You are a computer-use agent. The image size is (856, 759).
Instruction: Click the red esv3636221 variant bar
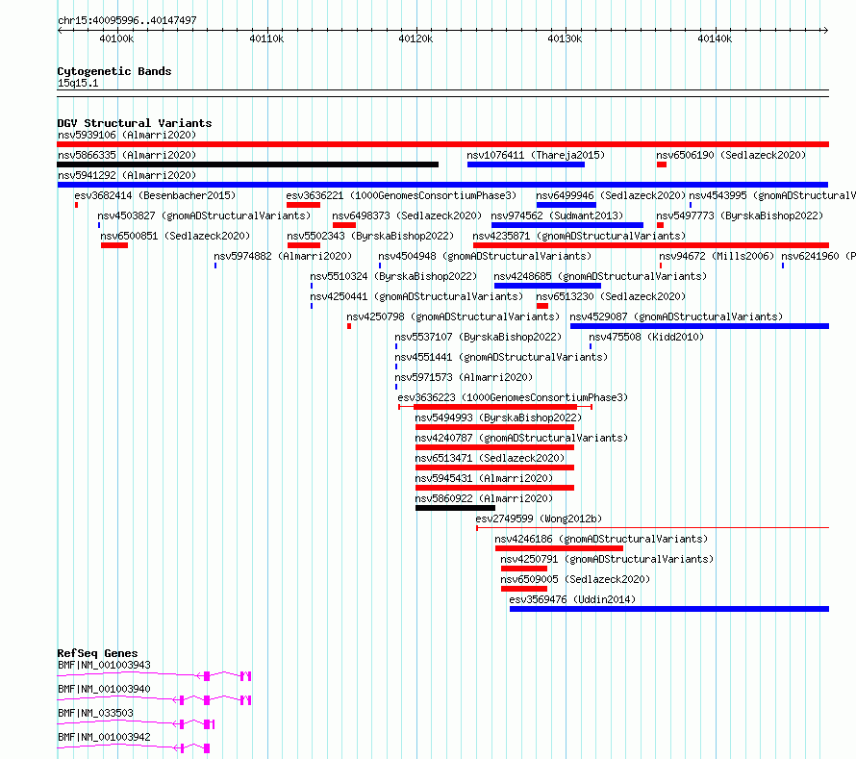point(303,205)
